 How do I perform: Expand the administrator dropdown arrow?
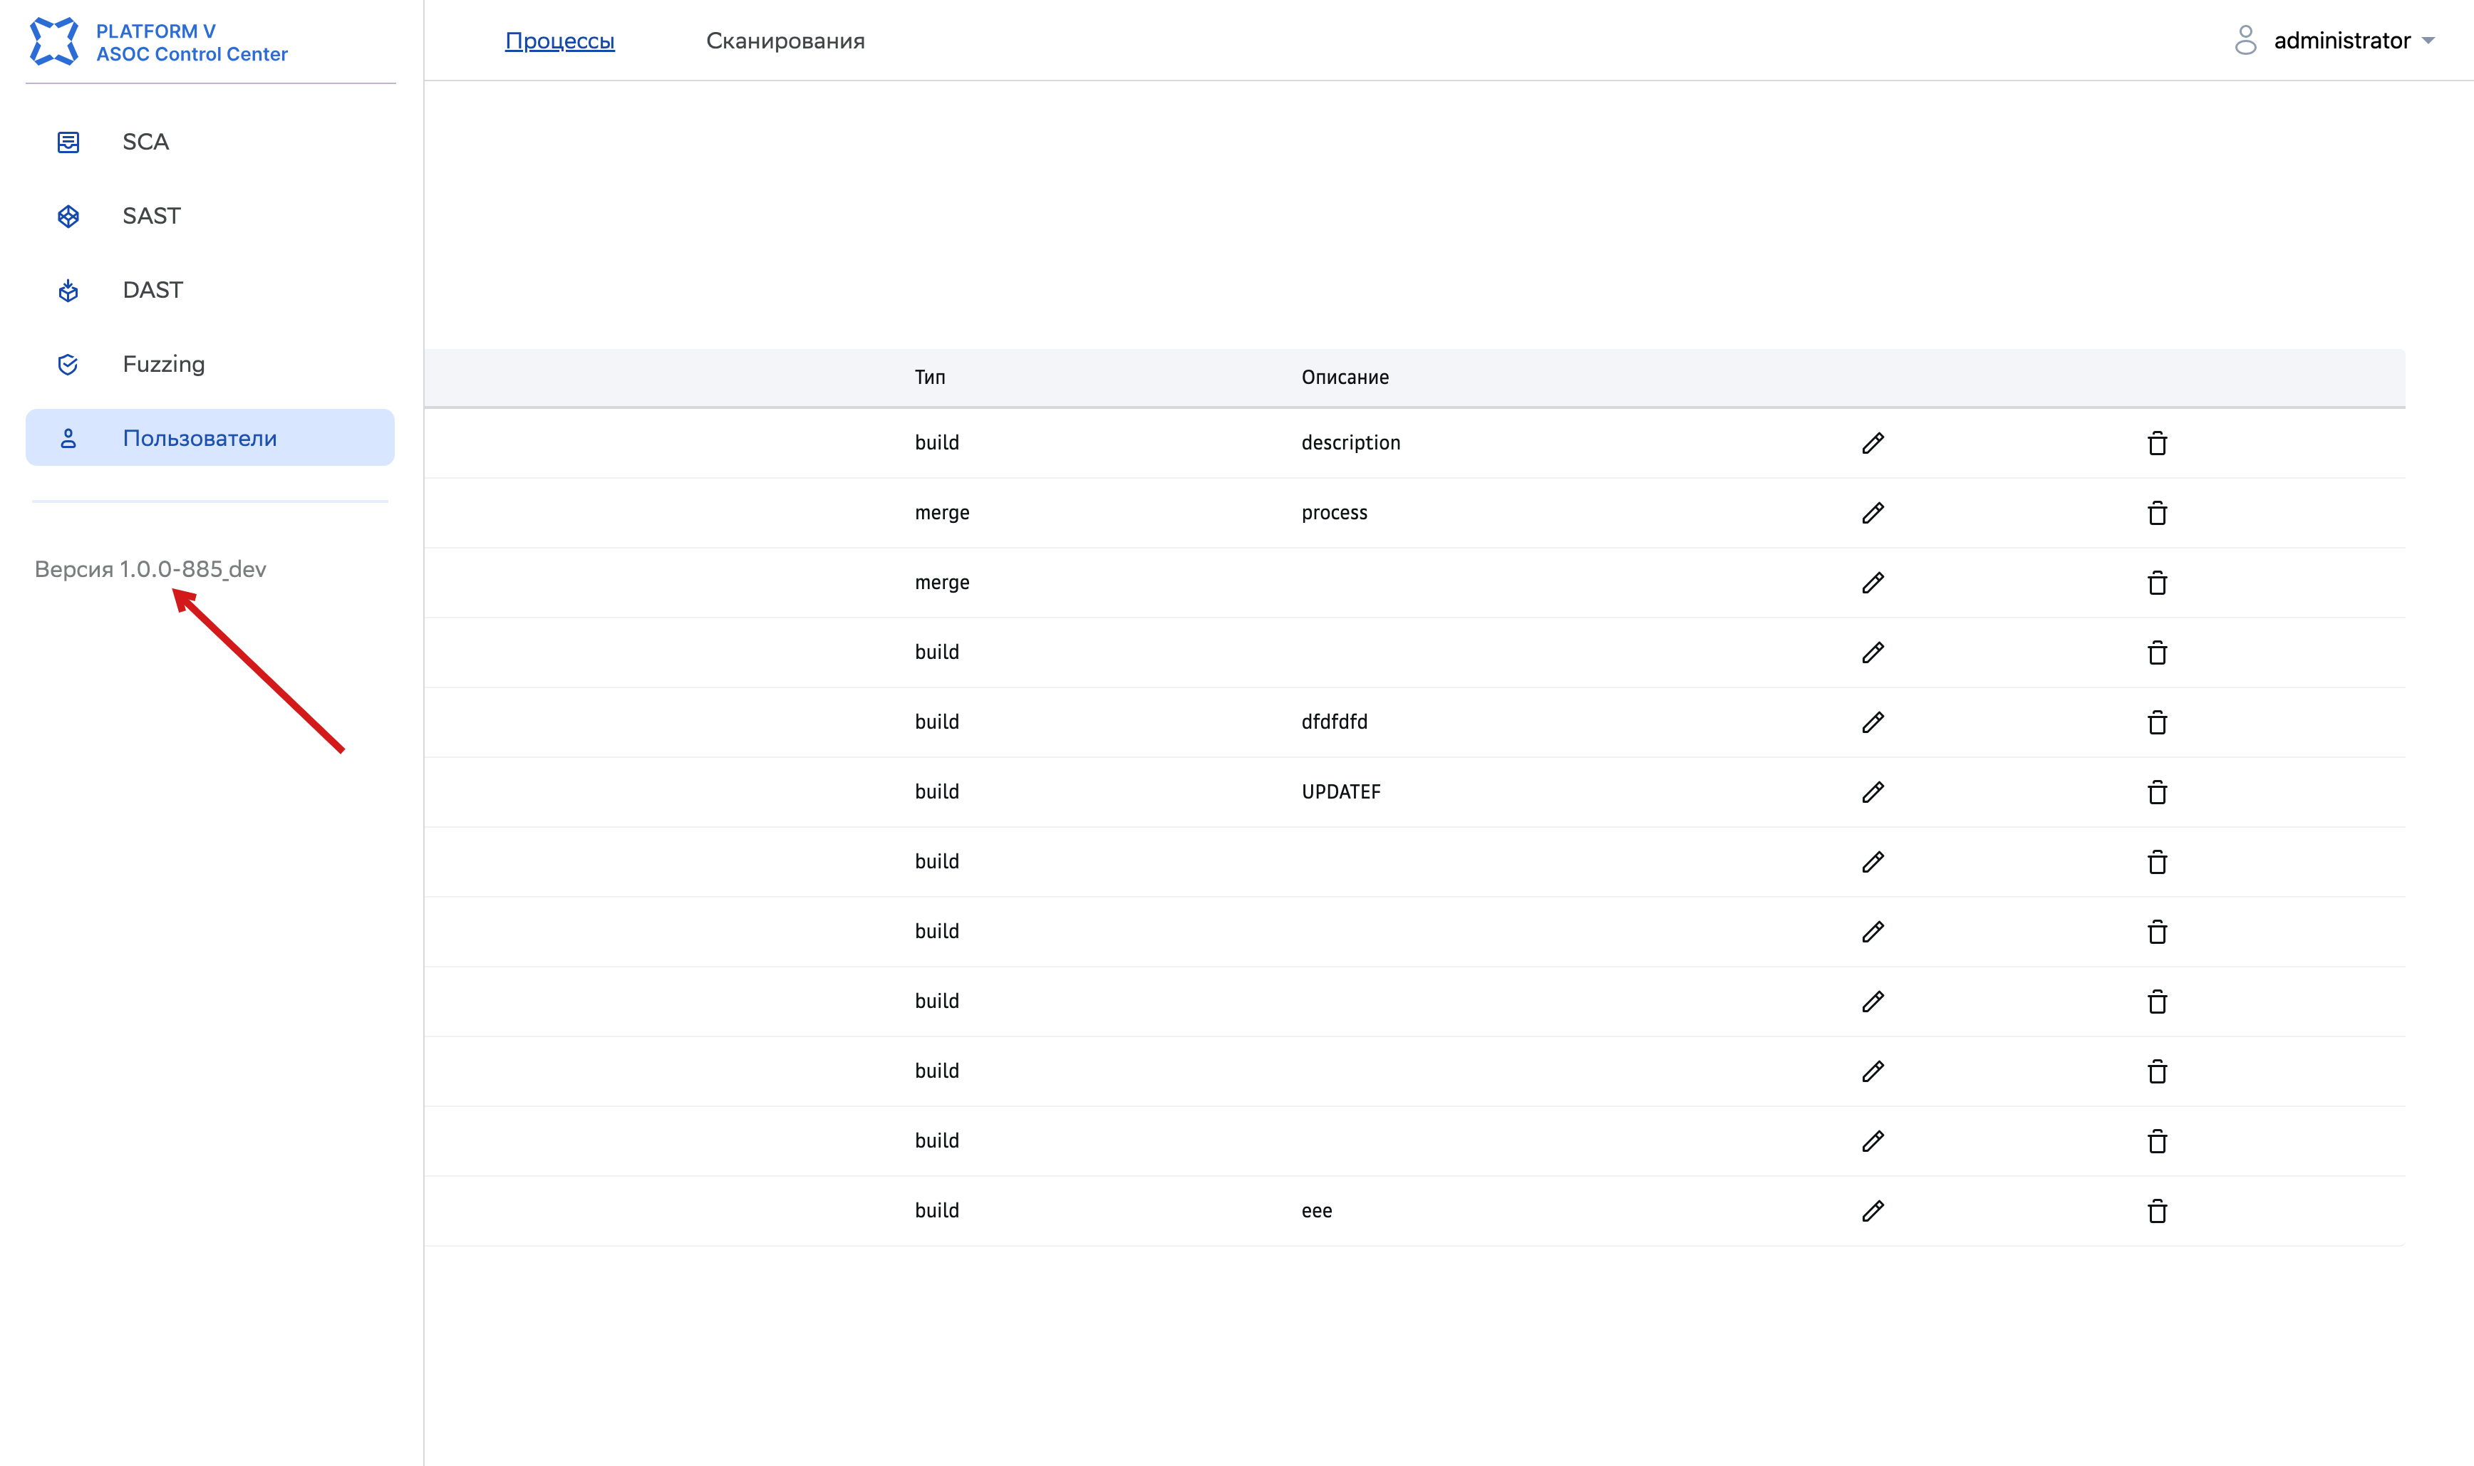pyautogui.click(x=2428, y=41)
